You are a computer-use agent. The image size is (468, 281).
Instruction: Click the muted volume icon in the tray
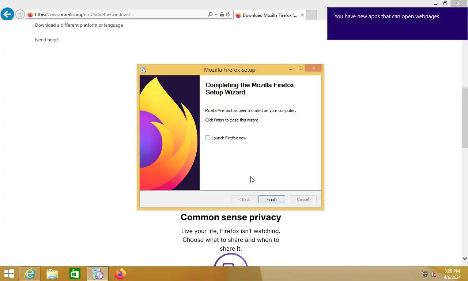click(434, 274)
